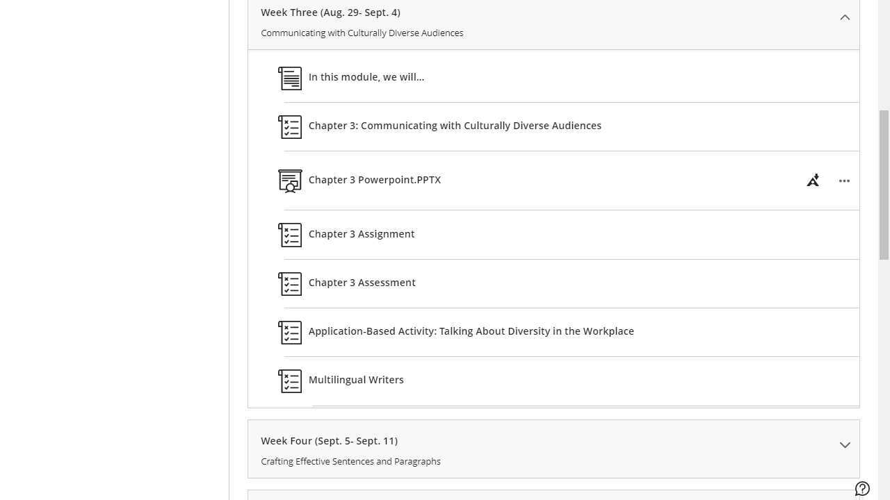The width and height of the screenshot is (890, 500).
Task: Open more options for Chapter 3 Powerpoint.PPTX
Action: coord(844,181)
